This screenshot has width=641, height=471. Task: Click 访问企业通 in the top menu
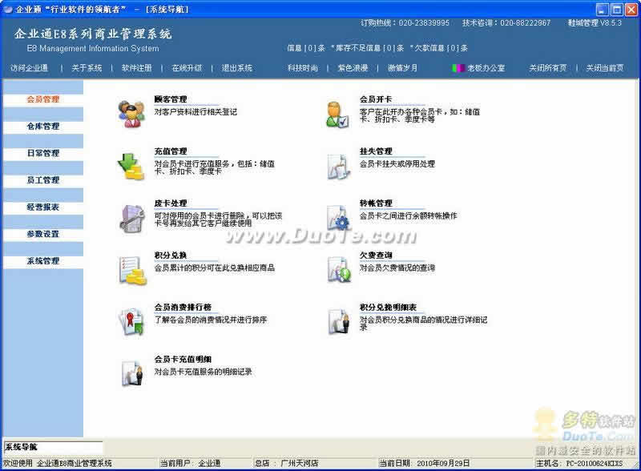click(x=30, y=68)
